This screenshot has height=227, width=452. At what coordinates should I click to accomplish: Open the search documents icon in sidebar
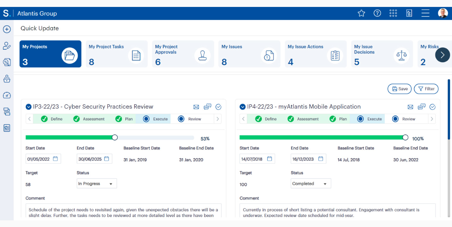point(7,62)
